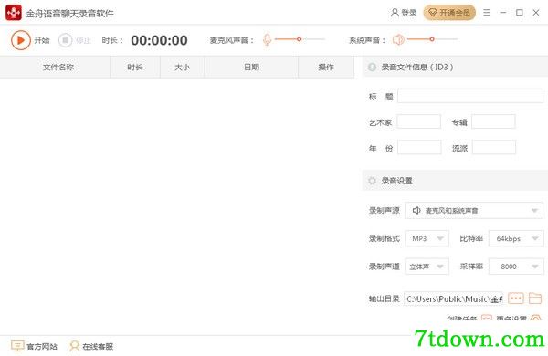Open the 官方网站 official website link
Image resolution: width=548 pixels, height=356 pixels.
(x=35, y=346)
